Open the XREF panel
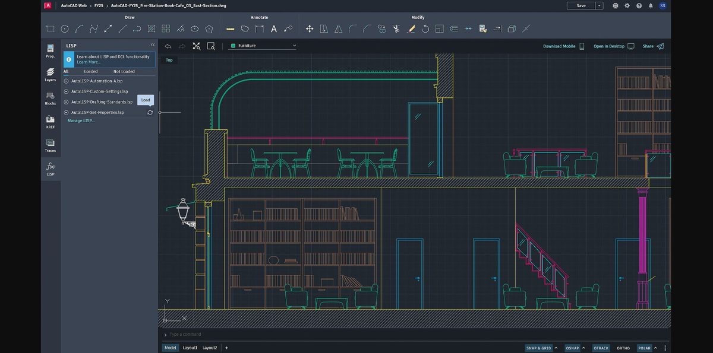This screenshot has height=353, width=713. [x=51, y=122]
